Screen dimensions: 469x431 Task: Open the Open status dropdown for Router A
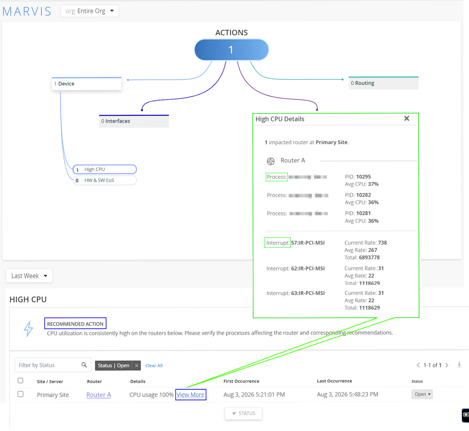(x=422, y=394)
